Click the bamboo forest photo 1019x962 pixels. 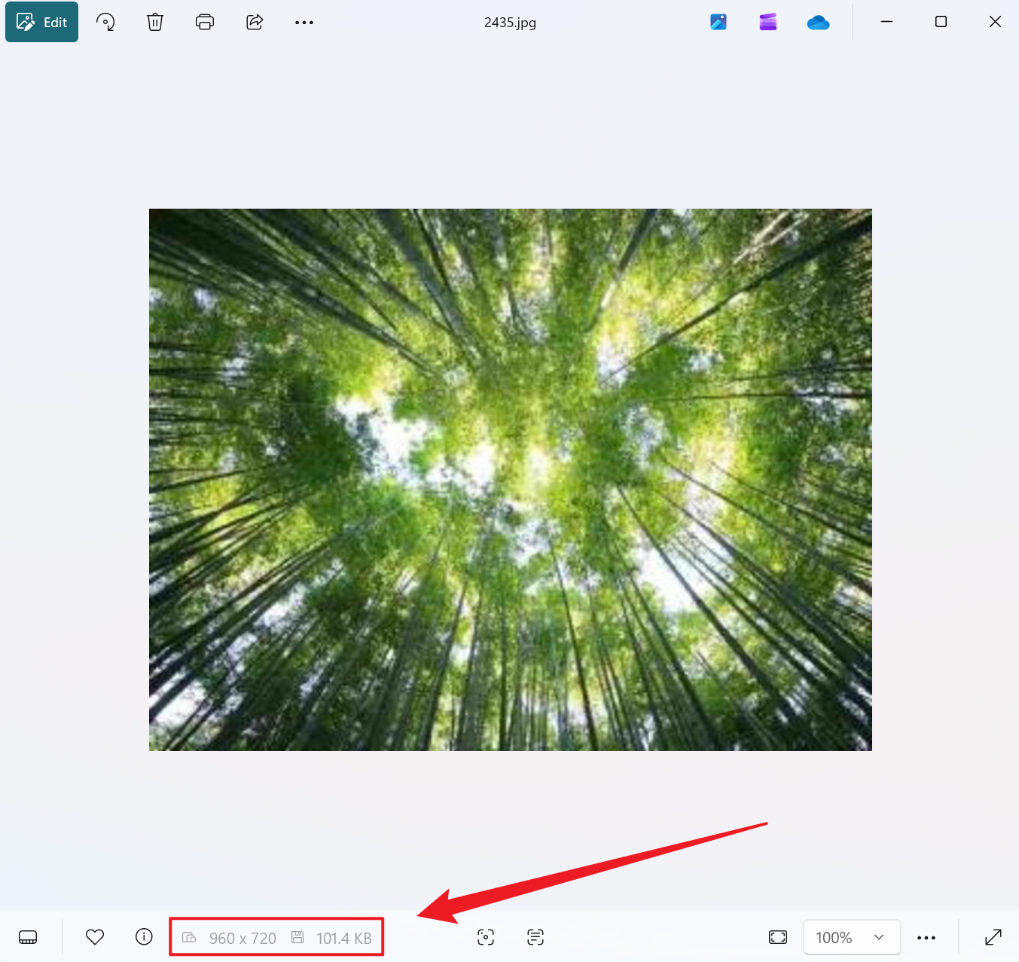pyautogui.click(x=510, y=479)
